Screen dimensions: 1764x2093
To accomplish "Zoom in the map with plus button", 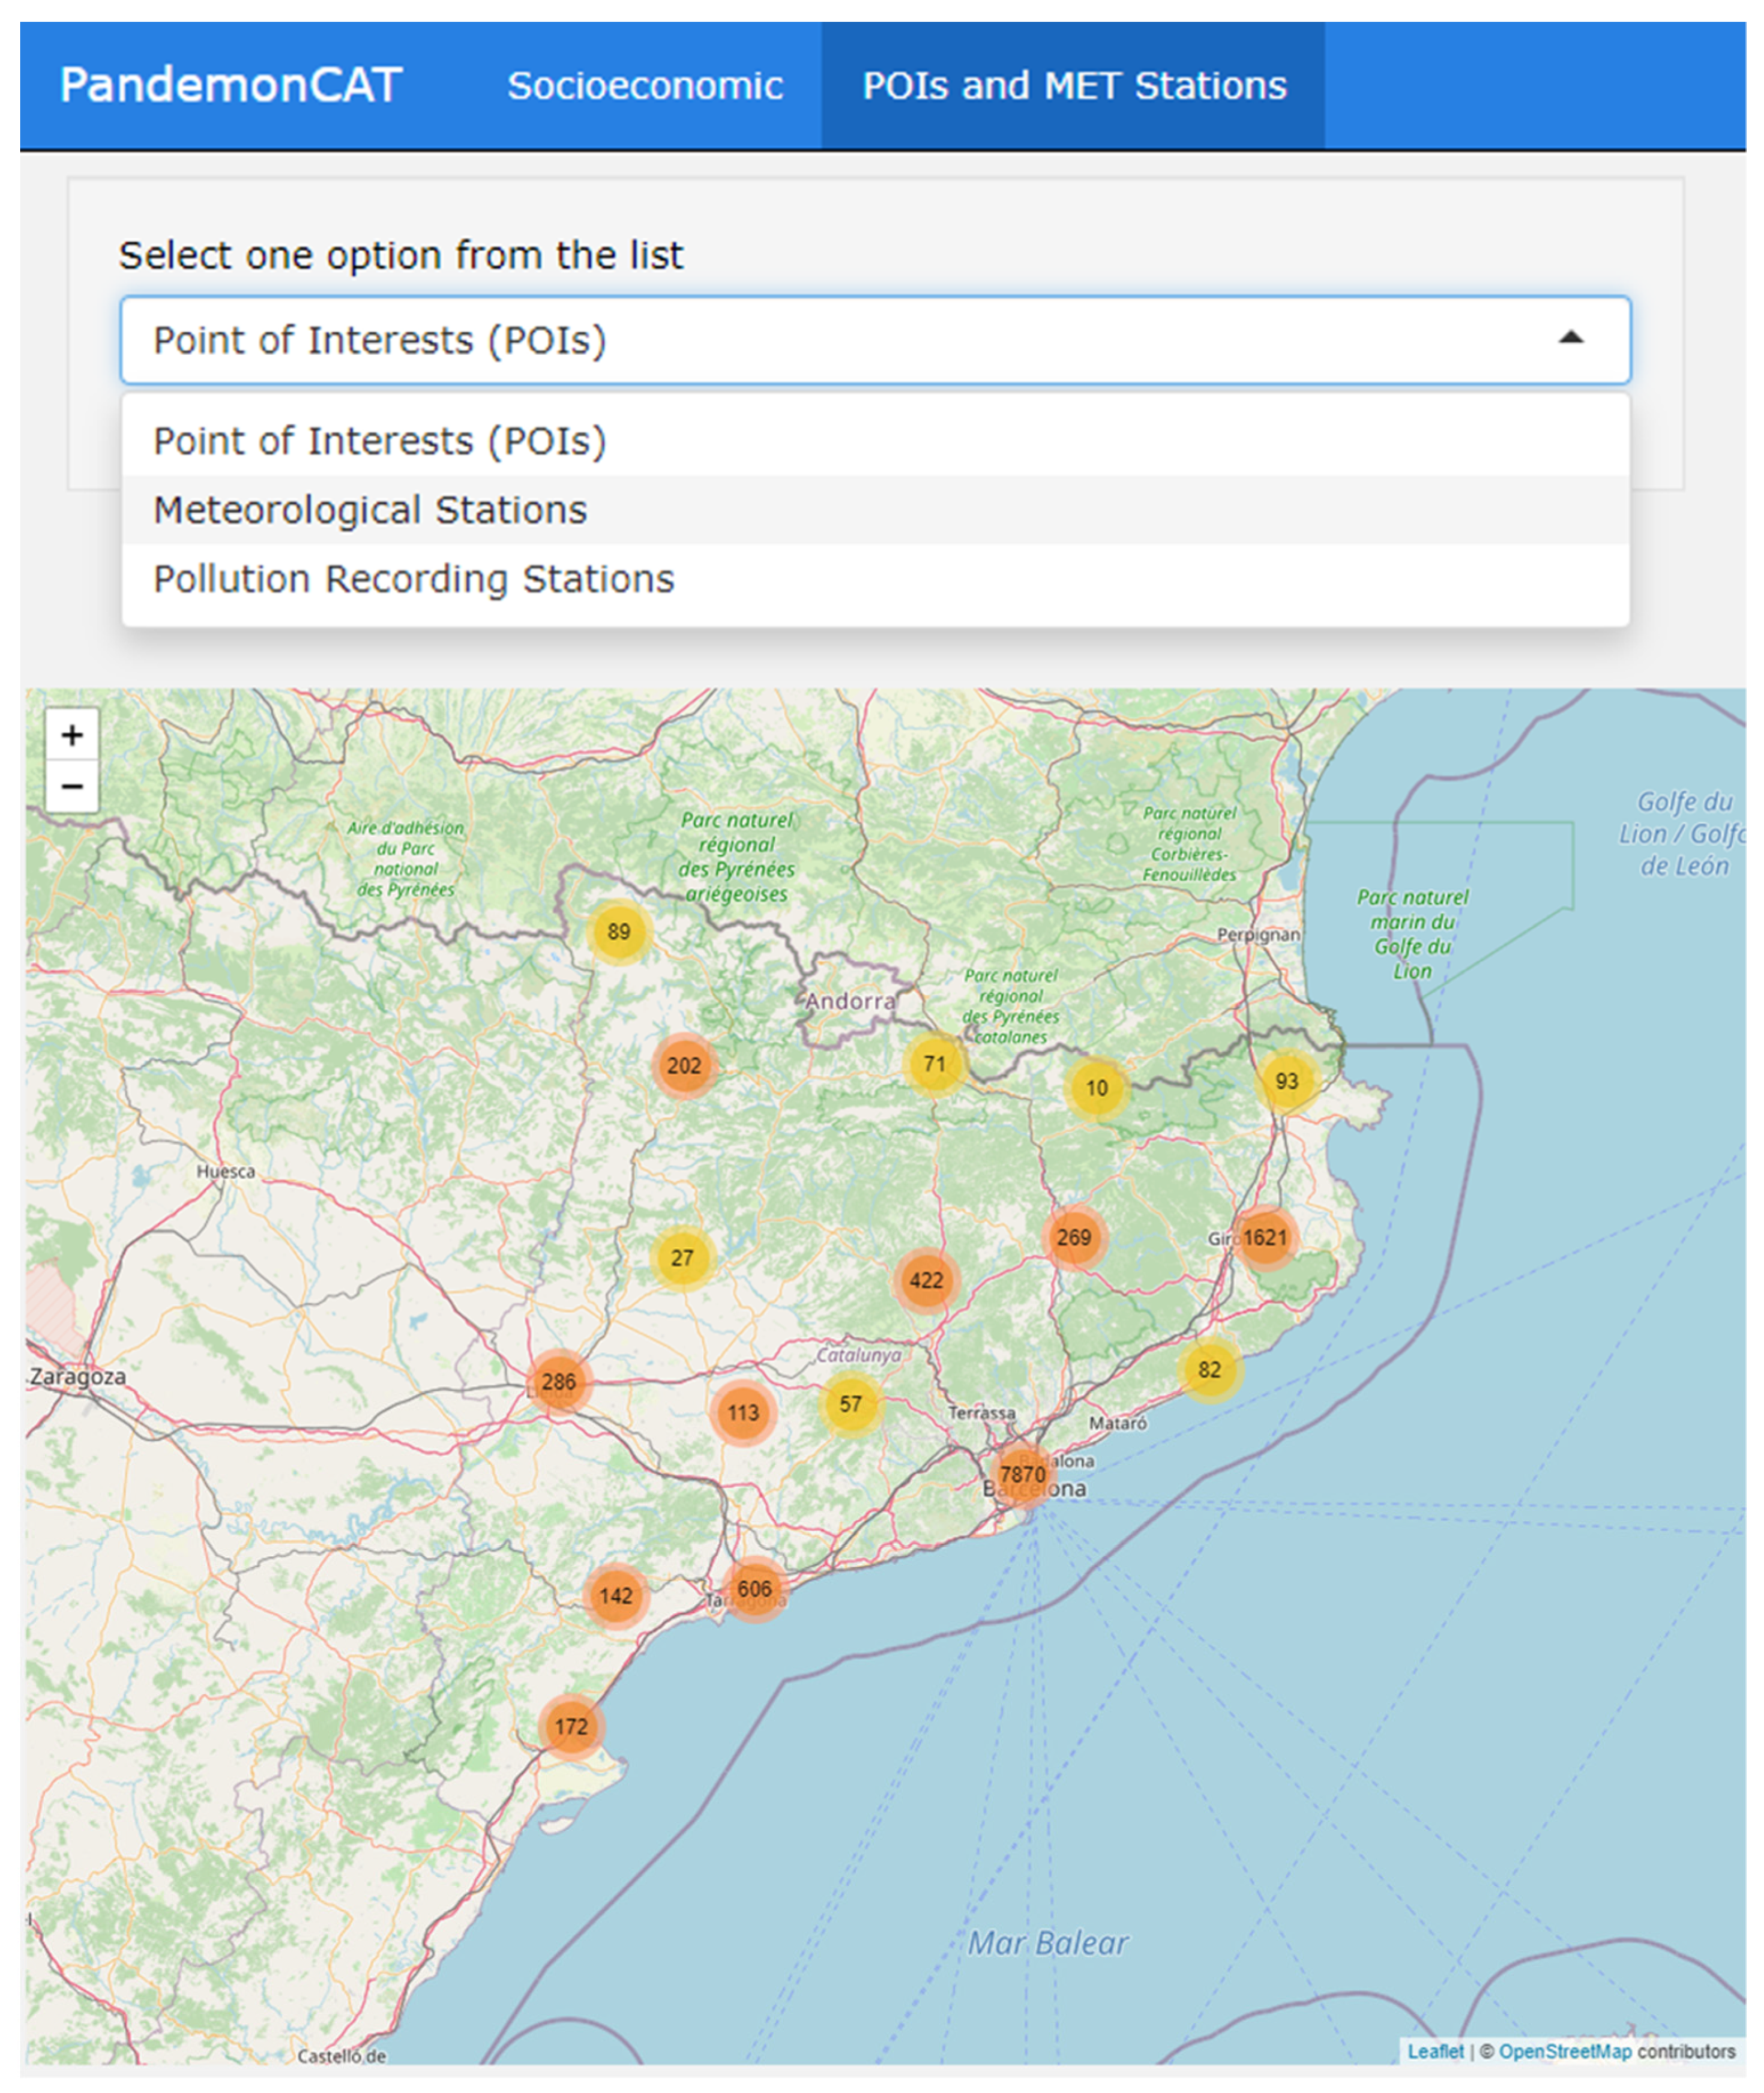I will tap(72, 735).
